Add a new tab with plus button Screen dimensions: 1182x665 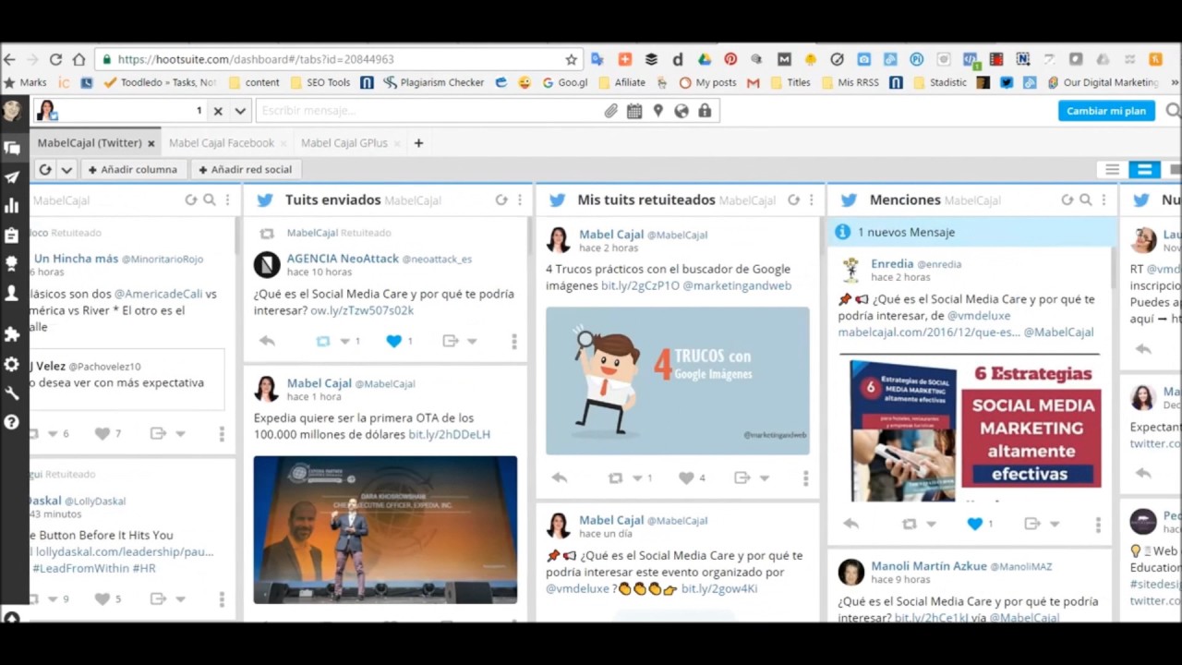point(418,143)
